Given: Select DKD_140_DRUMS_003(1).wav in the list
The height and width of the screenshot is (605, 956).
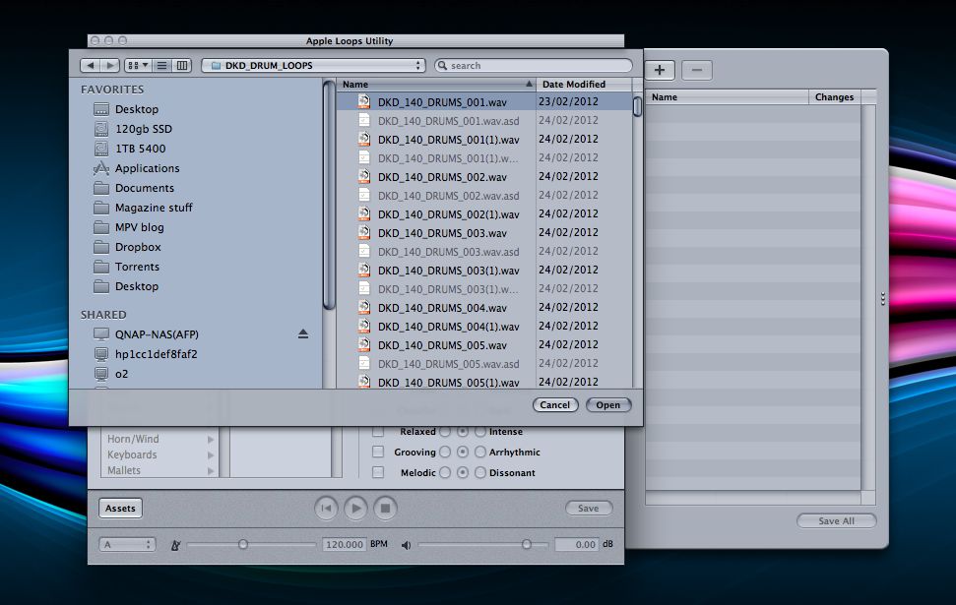Looking at the screenshot, I should (x=448, y=270).
